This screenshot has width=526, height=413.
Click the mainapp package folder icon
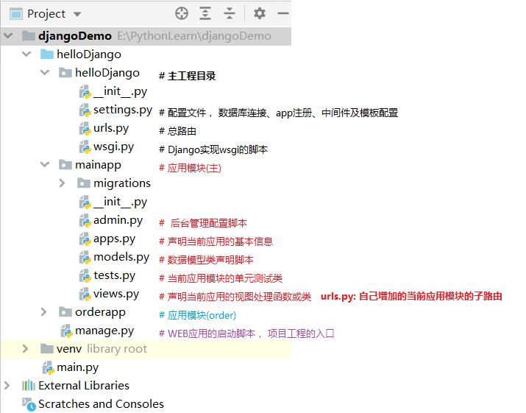65,164
